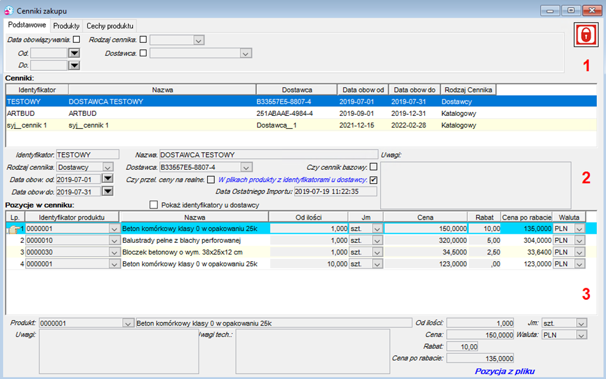Sort price lists by Identyfikator column header
This screenshot has height=379, width=606.
[37, 90]
